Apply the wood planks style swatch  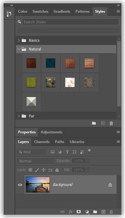click(x=89, y=63)
